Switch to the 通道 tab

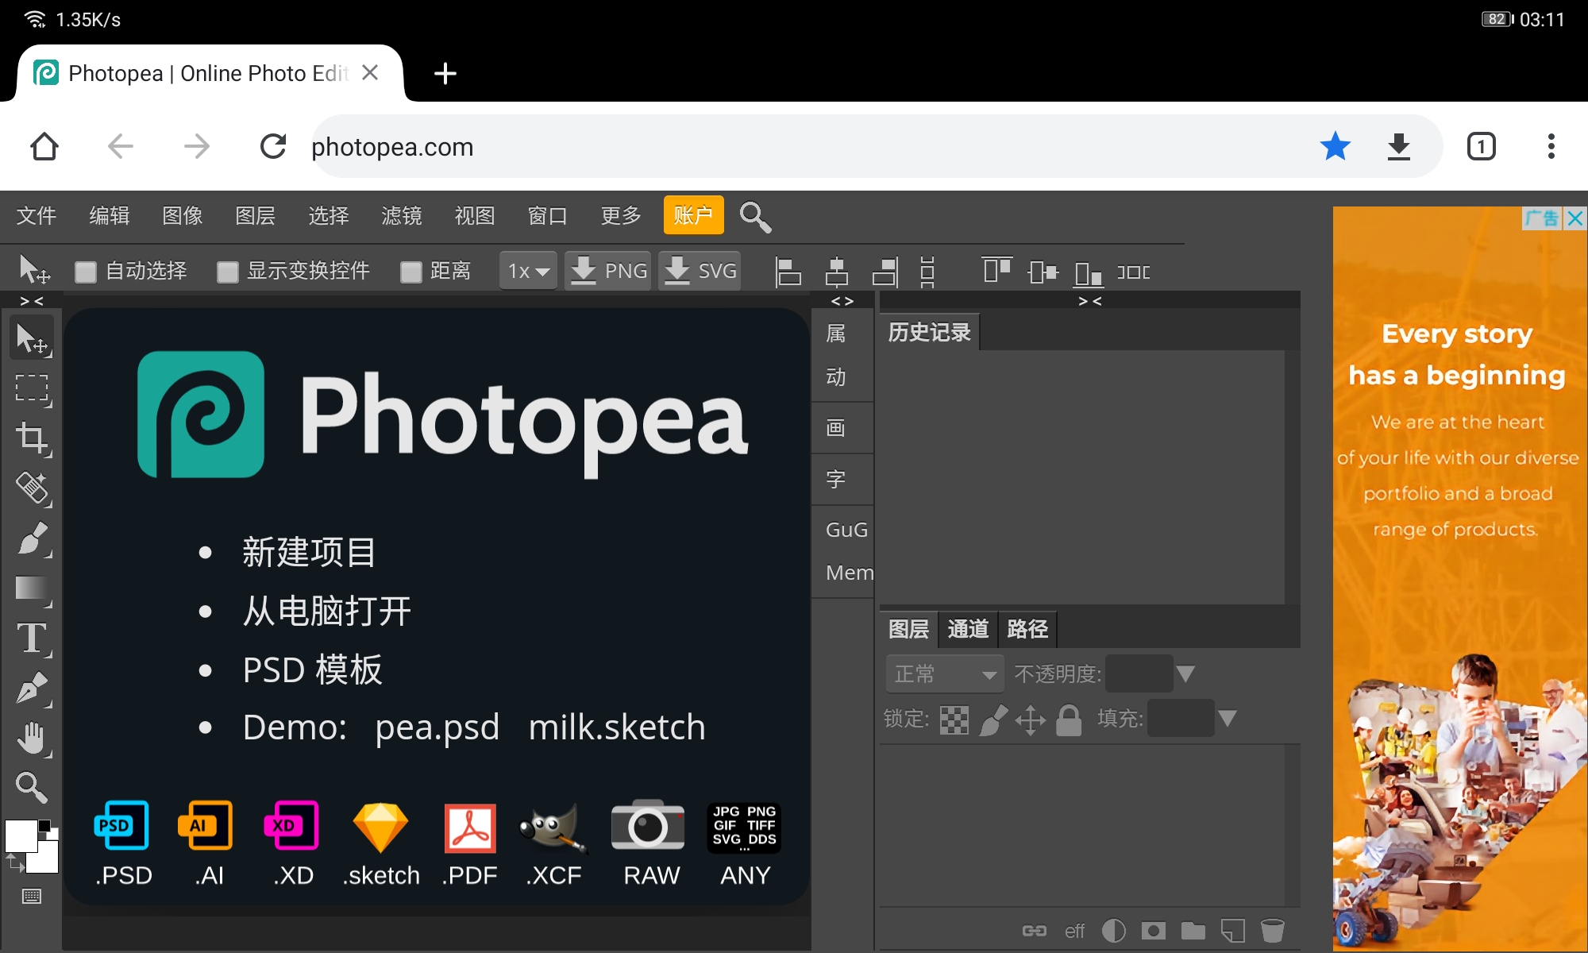967,629
